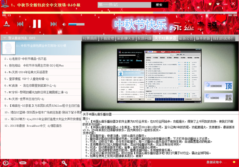Click the yellow status dot at bottom right
Screen dimensions: 239x167
(234, 162)
